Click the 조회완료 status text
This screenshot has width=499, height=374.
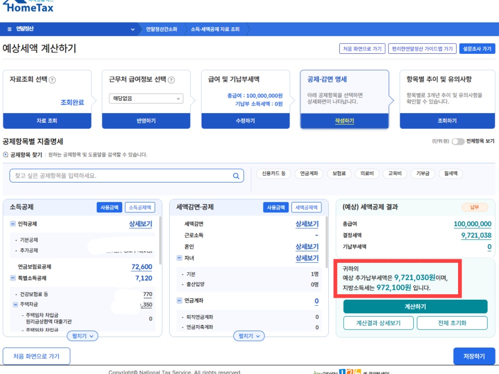click(72, 102)
